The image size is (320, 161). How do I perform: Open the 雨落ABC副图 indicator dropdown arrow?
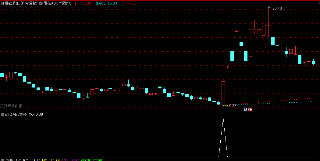pyautogui.click(x=2, y=115)
